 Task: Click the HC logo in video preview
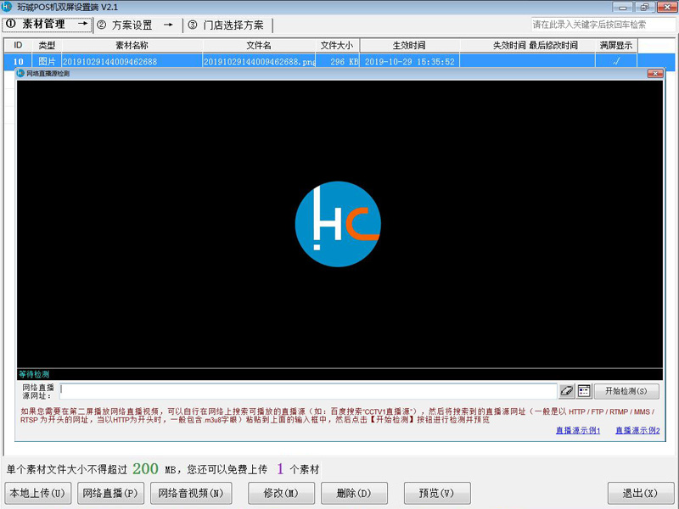coord(338,224)
